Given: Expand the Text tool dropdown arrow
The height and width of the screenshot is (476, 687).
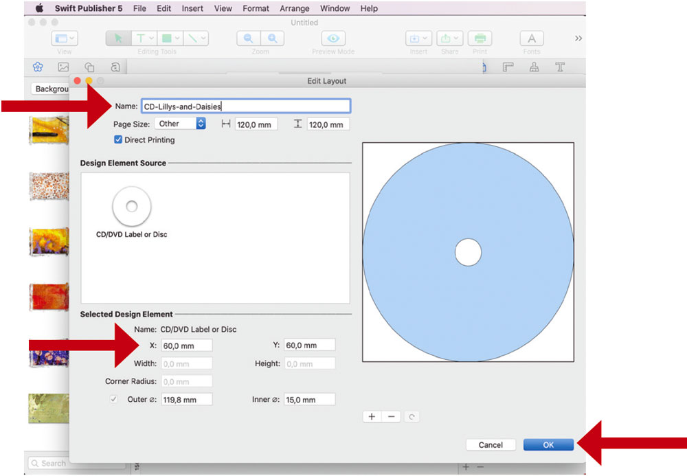Looking at the screenshot, I should (x=151, y=38).
